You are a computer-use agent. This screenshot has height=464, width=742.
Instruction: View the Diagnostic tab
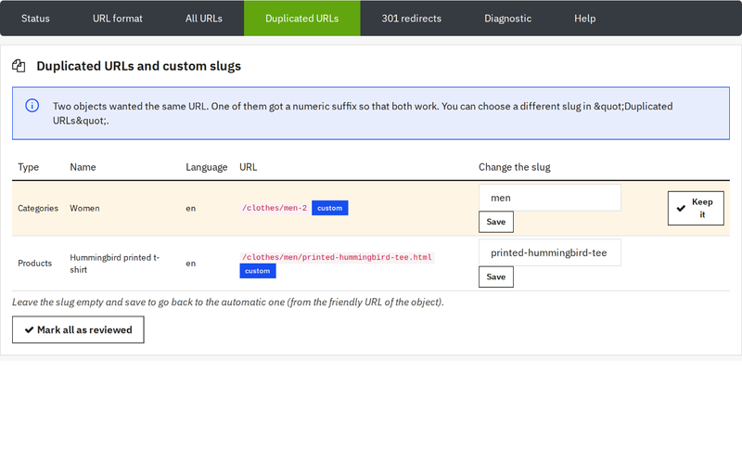(507, 19)
